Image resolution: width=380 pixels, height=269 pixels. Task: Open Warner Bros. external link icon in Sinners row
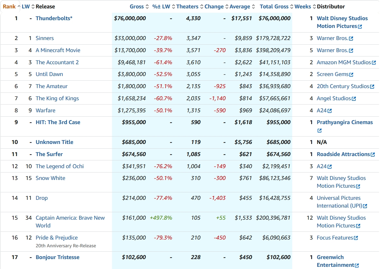[351, 39]
